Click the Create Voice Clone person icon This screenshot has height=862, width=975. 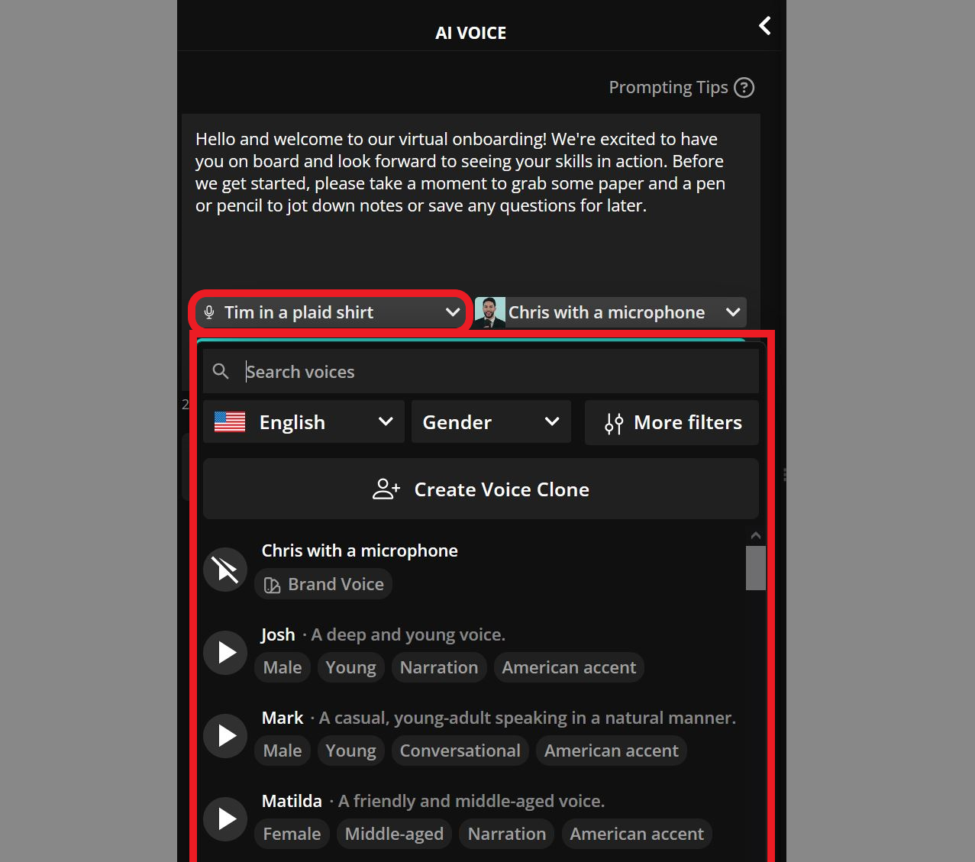[385, 489]
